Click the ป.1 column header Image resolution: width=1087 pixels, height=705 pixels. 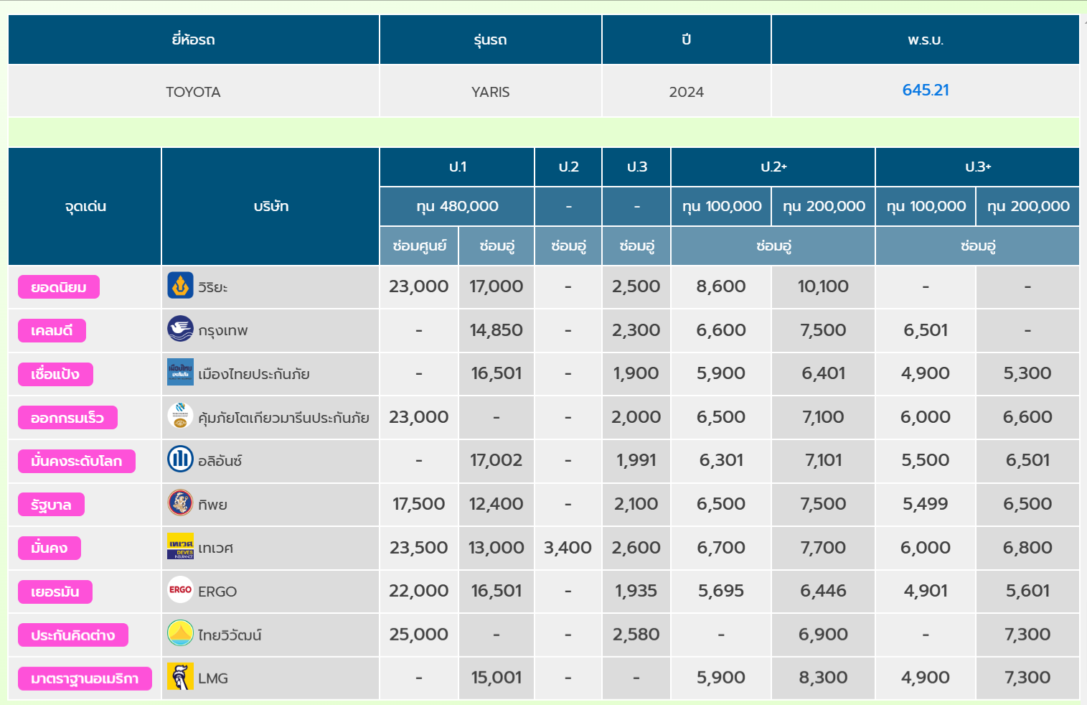[457, 167]
